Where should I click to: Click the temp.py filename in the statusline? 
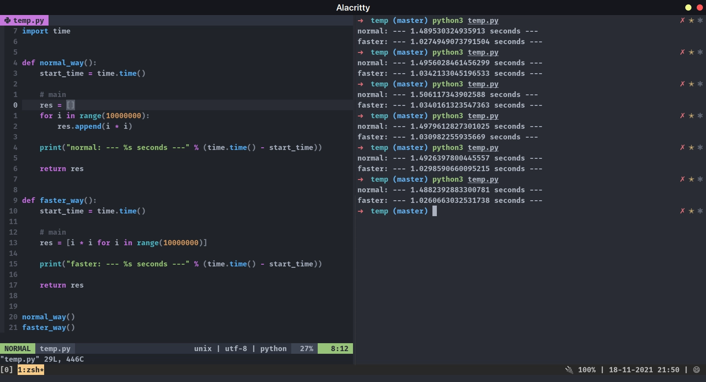pos(55,348)
